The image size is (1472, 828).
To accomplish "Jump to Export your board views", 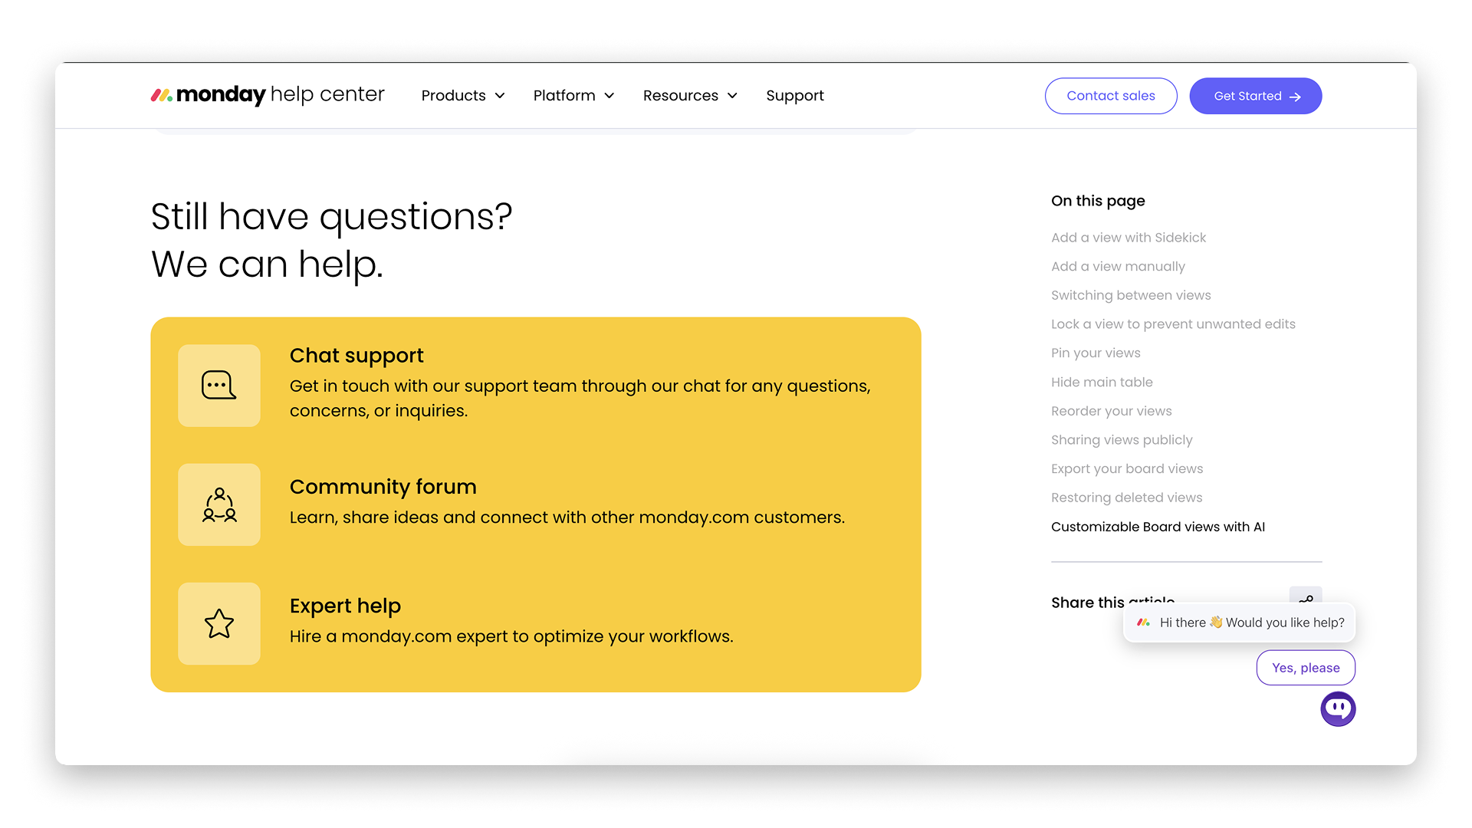I will pos(1127,468).
